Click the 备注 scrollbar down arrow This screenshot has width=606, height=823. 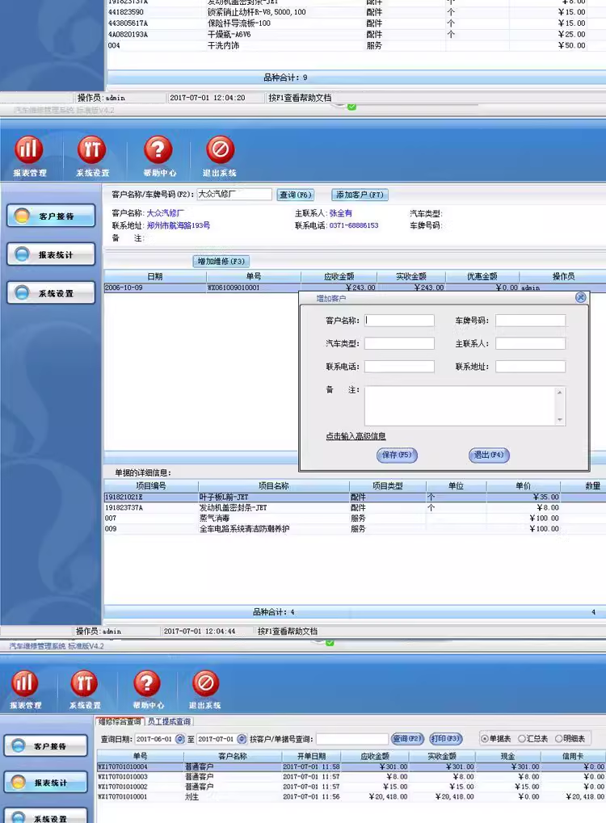[560, 419]
